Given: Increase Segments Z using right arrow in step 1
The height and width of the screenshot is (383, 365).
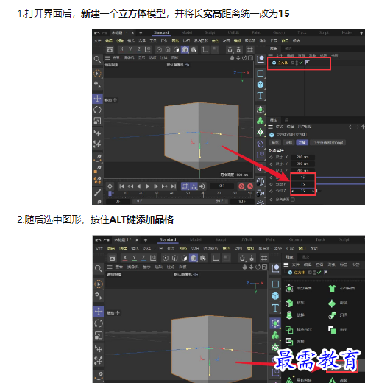Looking at the screenshot, I should (313, 191).
